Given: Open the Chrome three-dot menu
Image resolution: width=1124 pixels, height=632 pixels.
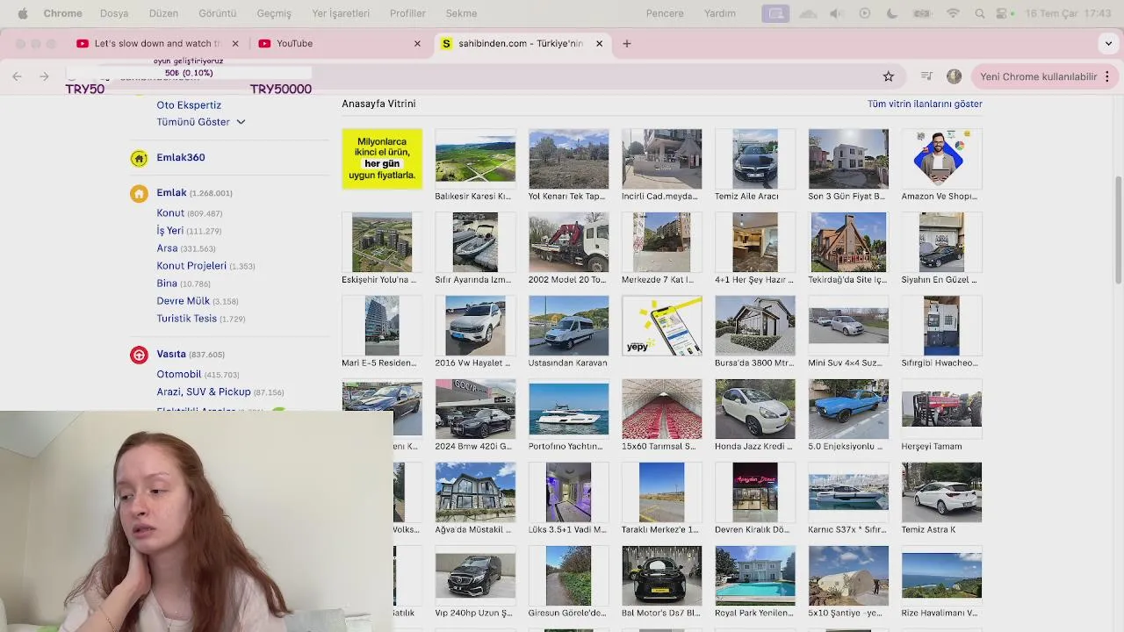Looking at the screenshot, I should pos(1107,76).
